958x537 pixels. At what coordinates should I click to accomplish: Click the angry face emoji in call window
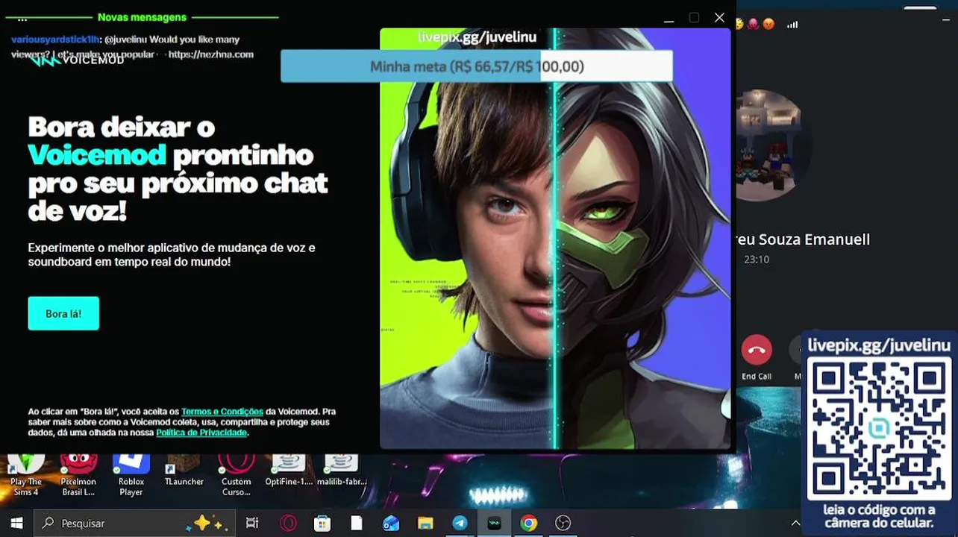768,24
